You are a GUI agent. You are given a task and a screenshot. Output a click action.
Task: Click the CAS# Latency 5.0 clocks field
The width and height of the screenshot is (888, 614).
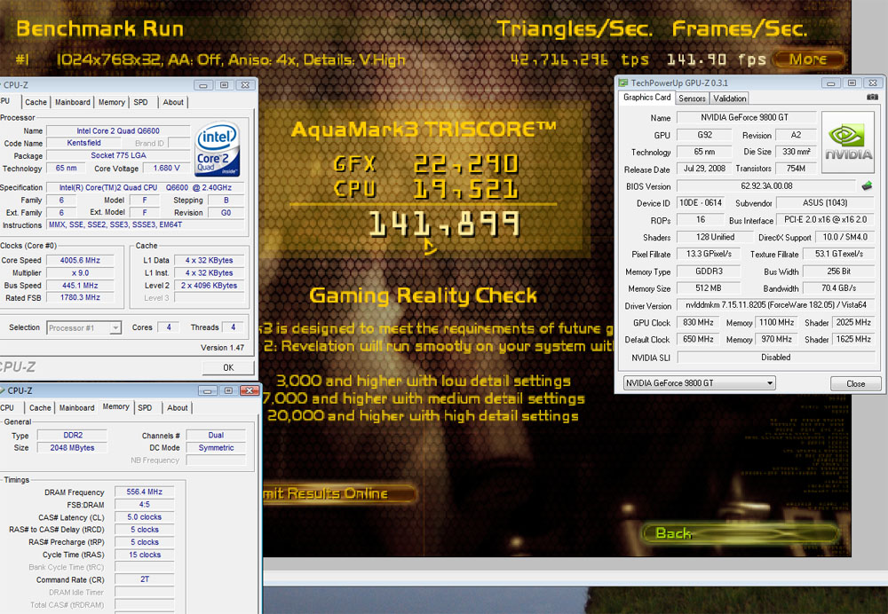(145, 516)
